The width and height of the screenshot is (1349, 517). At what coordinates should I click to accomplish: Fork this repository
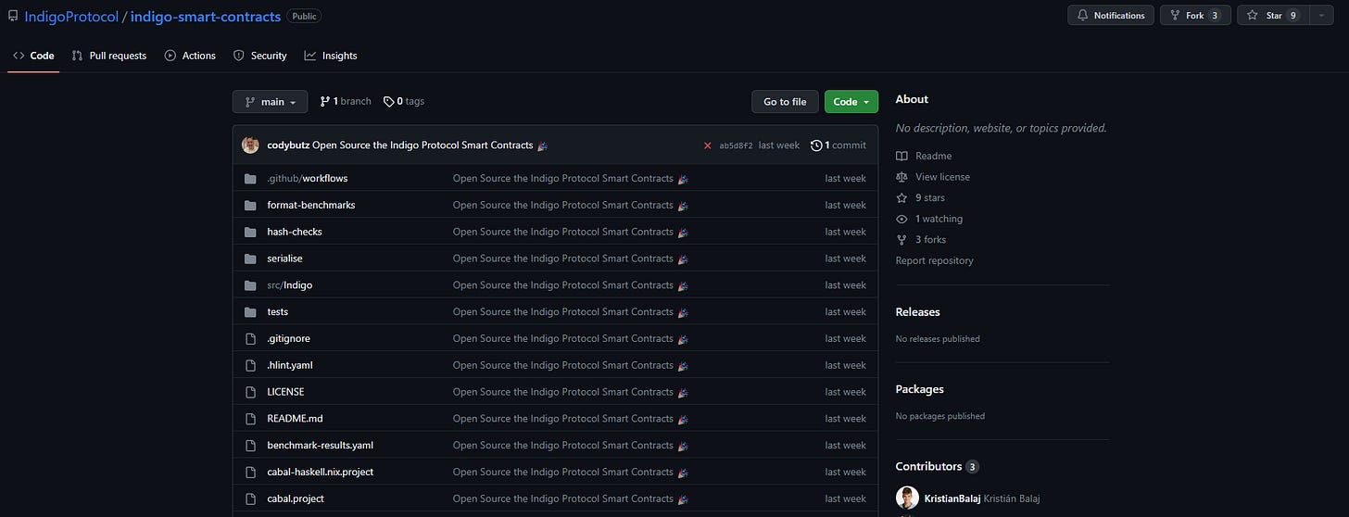click(x=1195, y=15)
